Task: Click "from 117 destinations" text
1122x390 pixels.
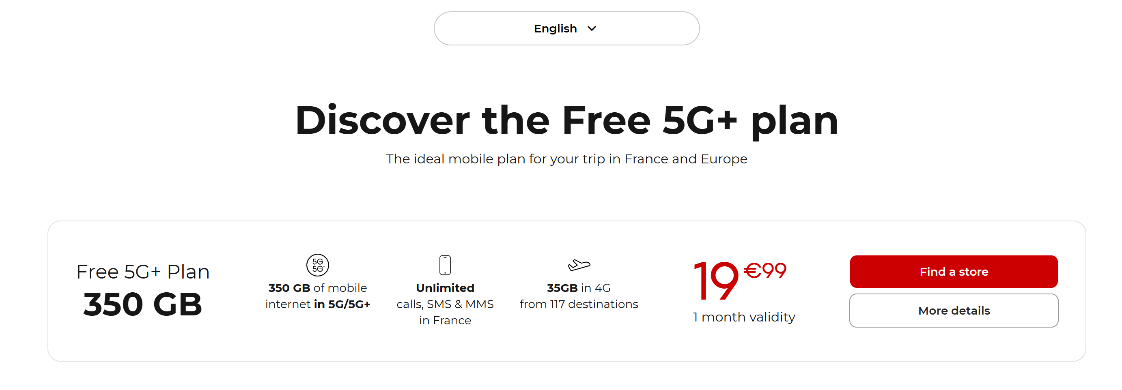Action: point(578,304)
